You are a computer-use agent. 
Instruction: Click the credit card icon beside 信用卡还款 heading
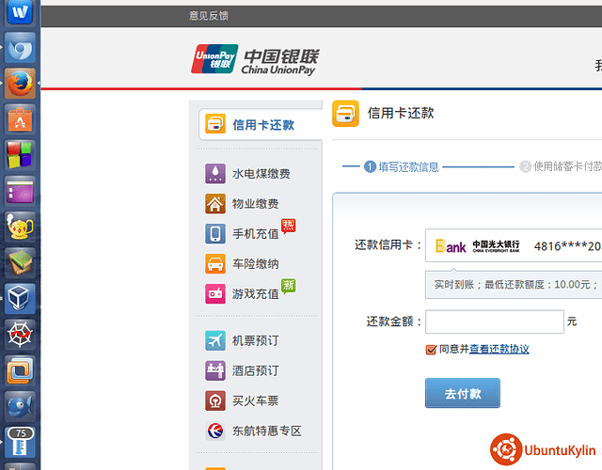pyautogui.click(x=345, y=114)
